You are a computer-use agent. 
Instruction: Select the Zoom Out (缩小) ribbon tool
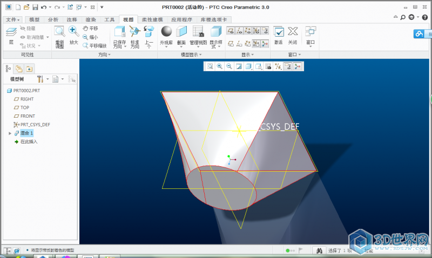click(90, 37)
